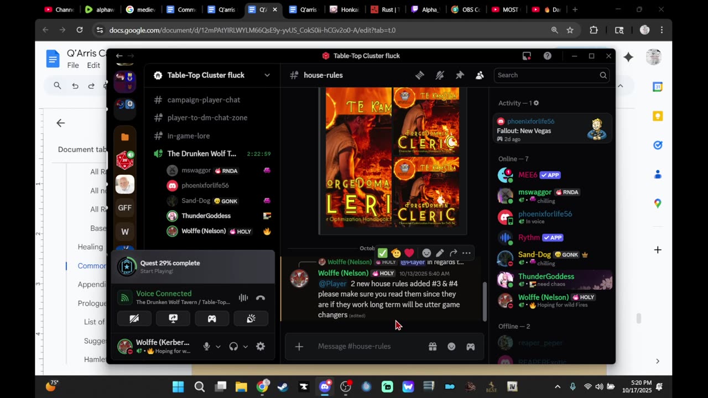Open Discord Help question-mark icon
The image size is (708, 398).
pos(547,56)
